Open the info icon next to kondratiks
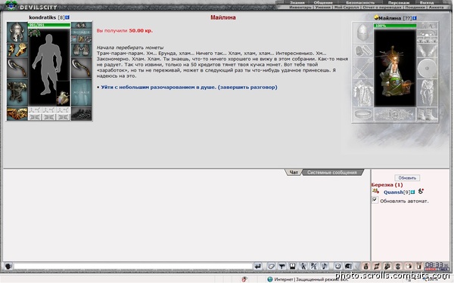The width and height of the screenshot is (454, 283). click(x=67, y=17)
